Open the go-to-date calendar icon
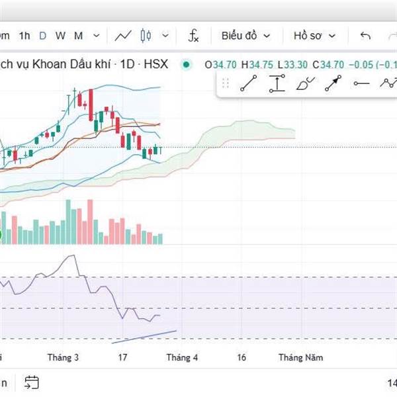Image resolution: width=397 pixels, height=397 pixels. (x=32, y=382)
